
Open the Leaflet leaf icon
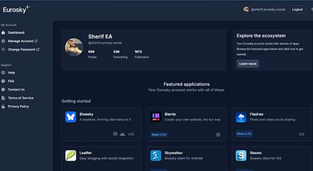tap(71, 155)
